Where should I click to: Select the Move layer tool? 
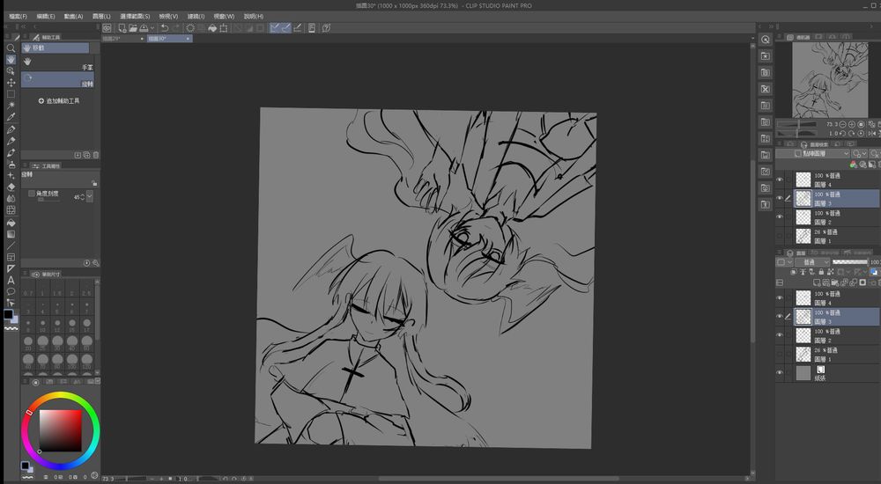click(11, 83)
